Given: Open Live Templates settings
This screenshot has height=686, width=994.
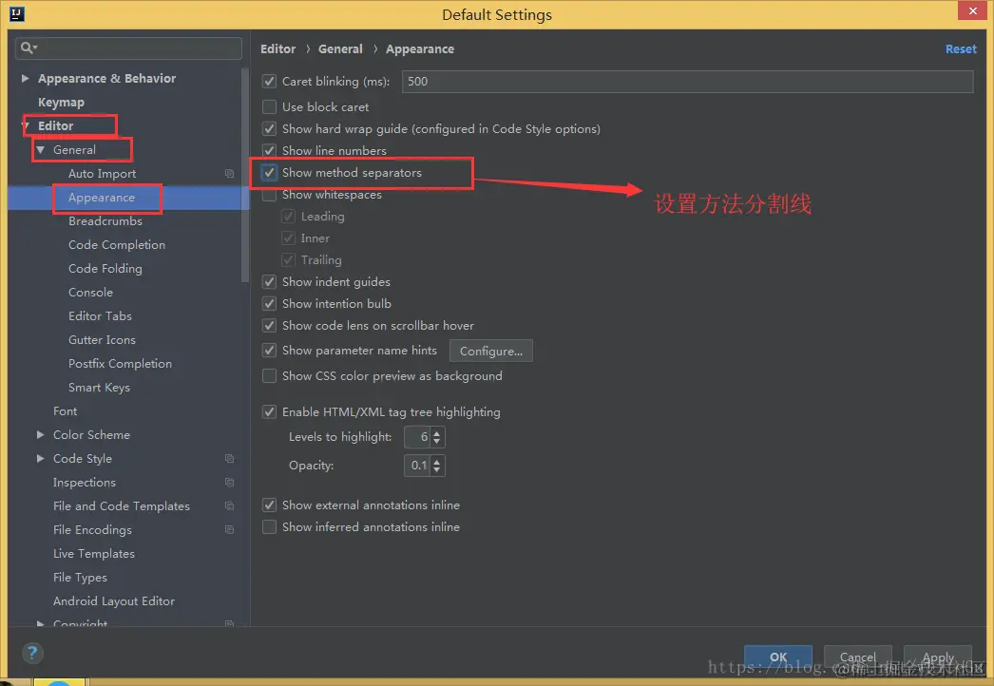Looking at the screenshot, I should (94, 554).
